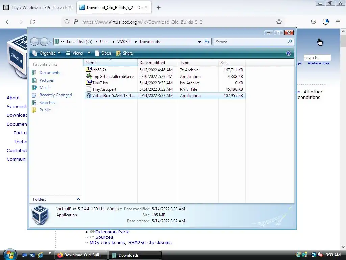
Task: Sort files by Name column
Action: pos(110,63)
